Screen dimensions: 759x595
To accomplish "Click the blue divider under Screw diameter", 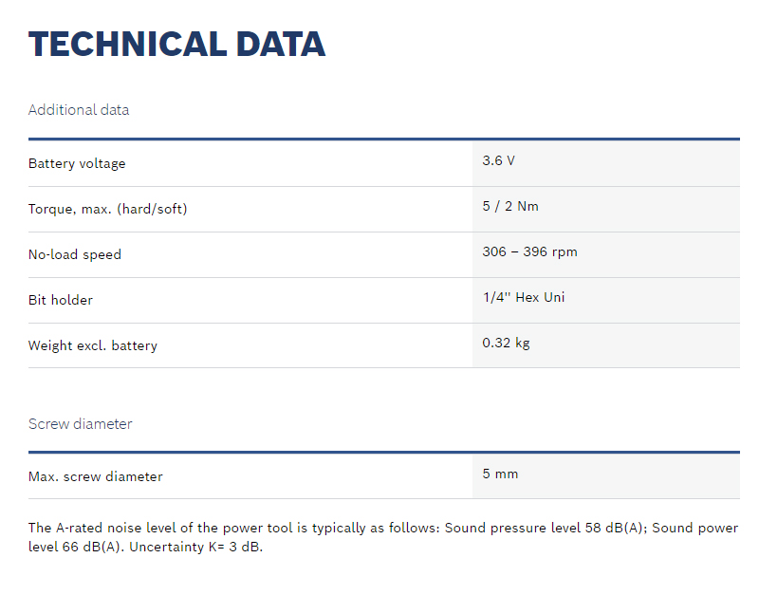I will point(384,453).
